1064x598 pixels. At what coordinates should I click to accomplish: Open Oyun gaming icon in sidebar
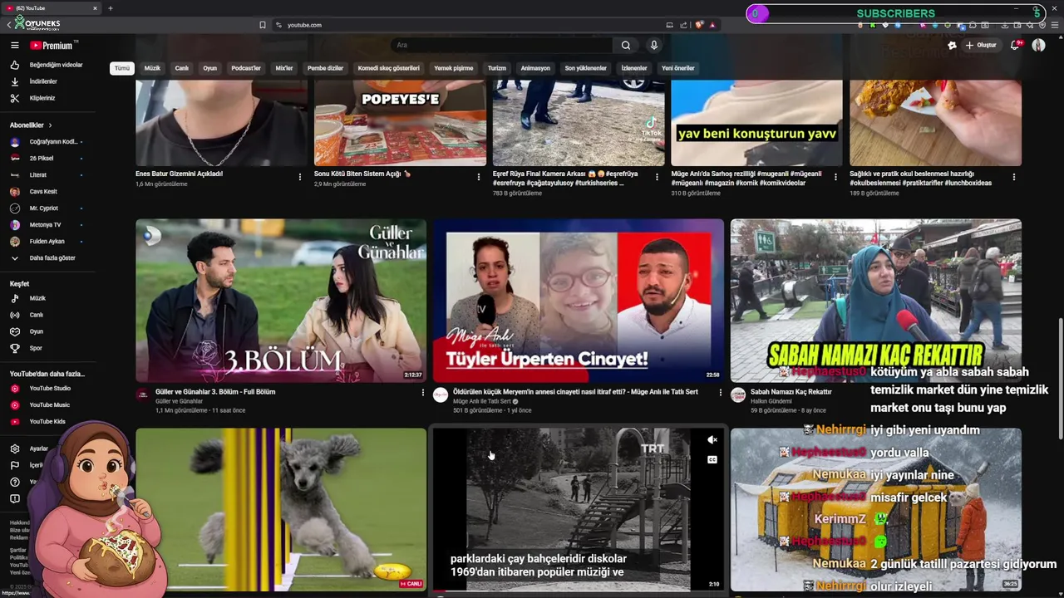[14, 331]
